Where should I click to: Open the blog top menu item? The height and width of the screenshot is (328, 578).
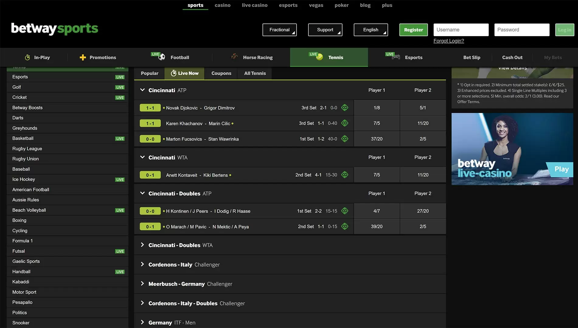pyautogui.click(x=365, y=5)
